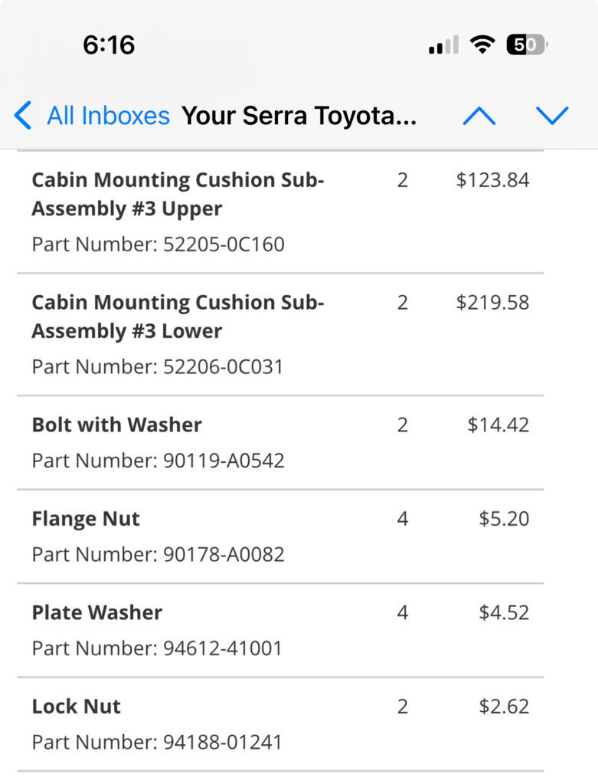Screen dimensions: 598x784
Task: Tap the 6:16 clock in status bar
Action: tap(109, 44)
